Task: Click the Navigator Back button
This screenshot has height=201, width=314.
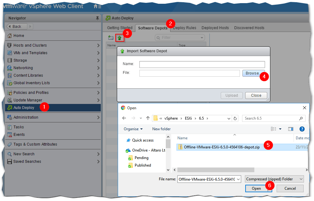Action: [17, 26]
